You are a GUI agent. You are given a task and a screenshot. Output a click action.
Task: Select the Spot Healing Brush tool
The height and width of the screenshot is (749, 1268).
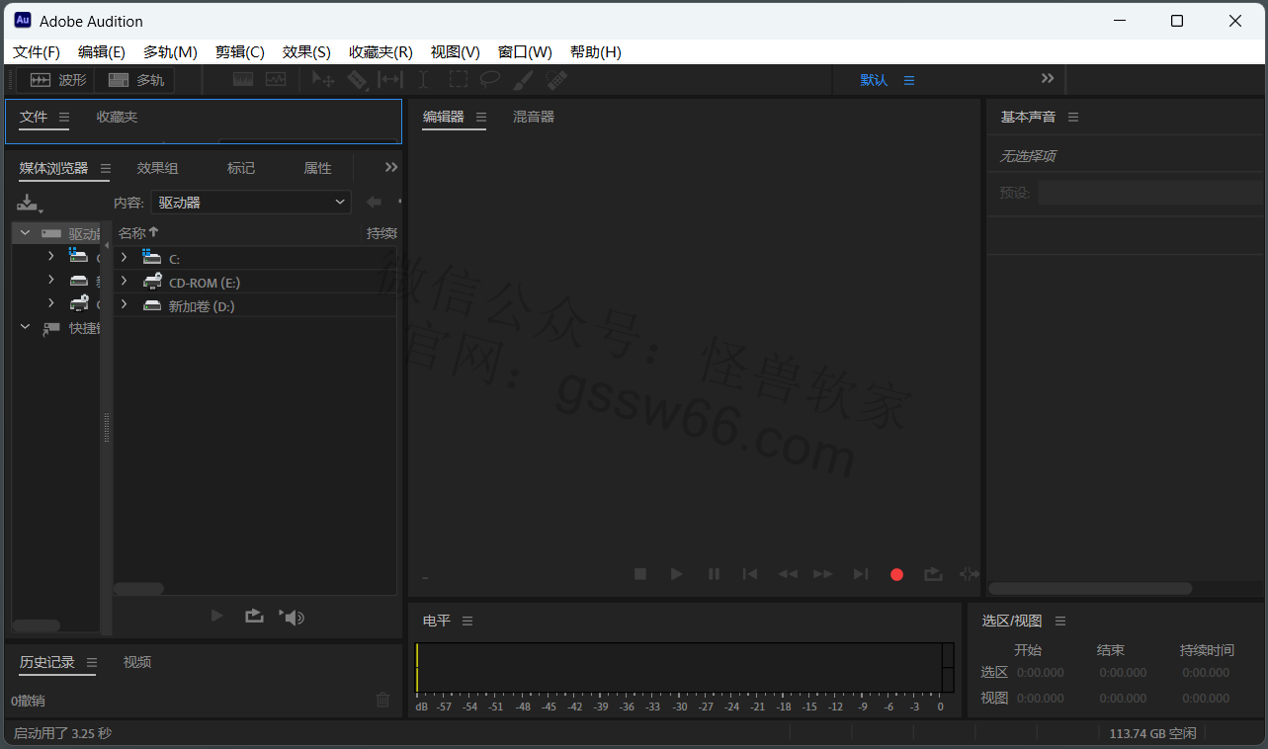(x=556, y=79)
